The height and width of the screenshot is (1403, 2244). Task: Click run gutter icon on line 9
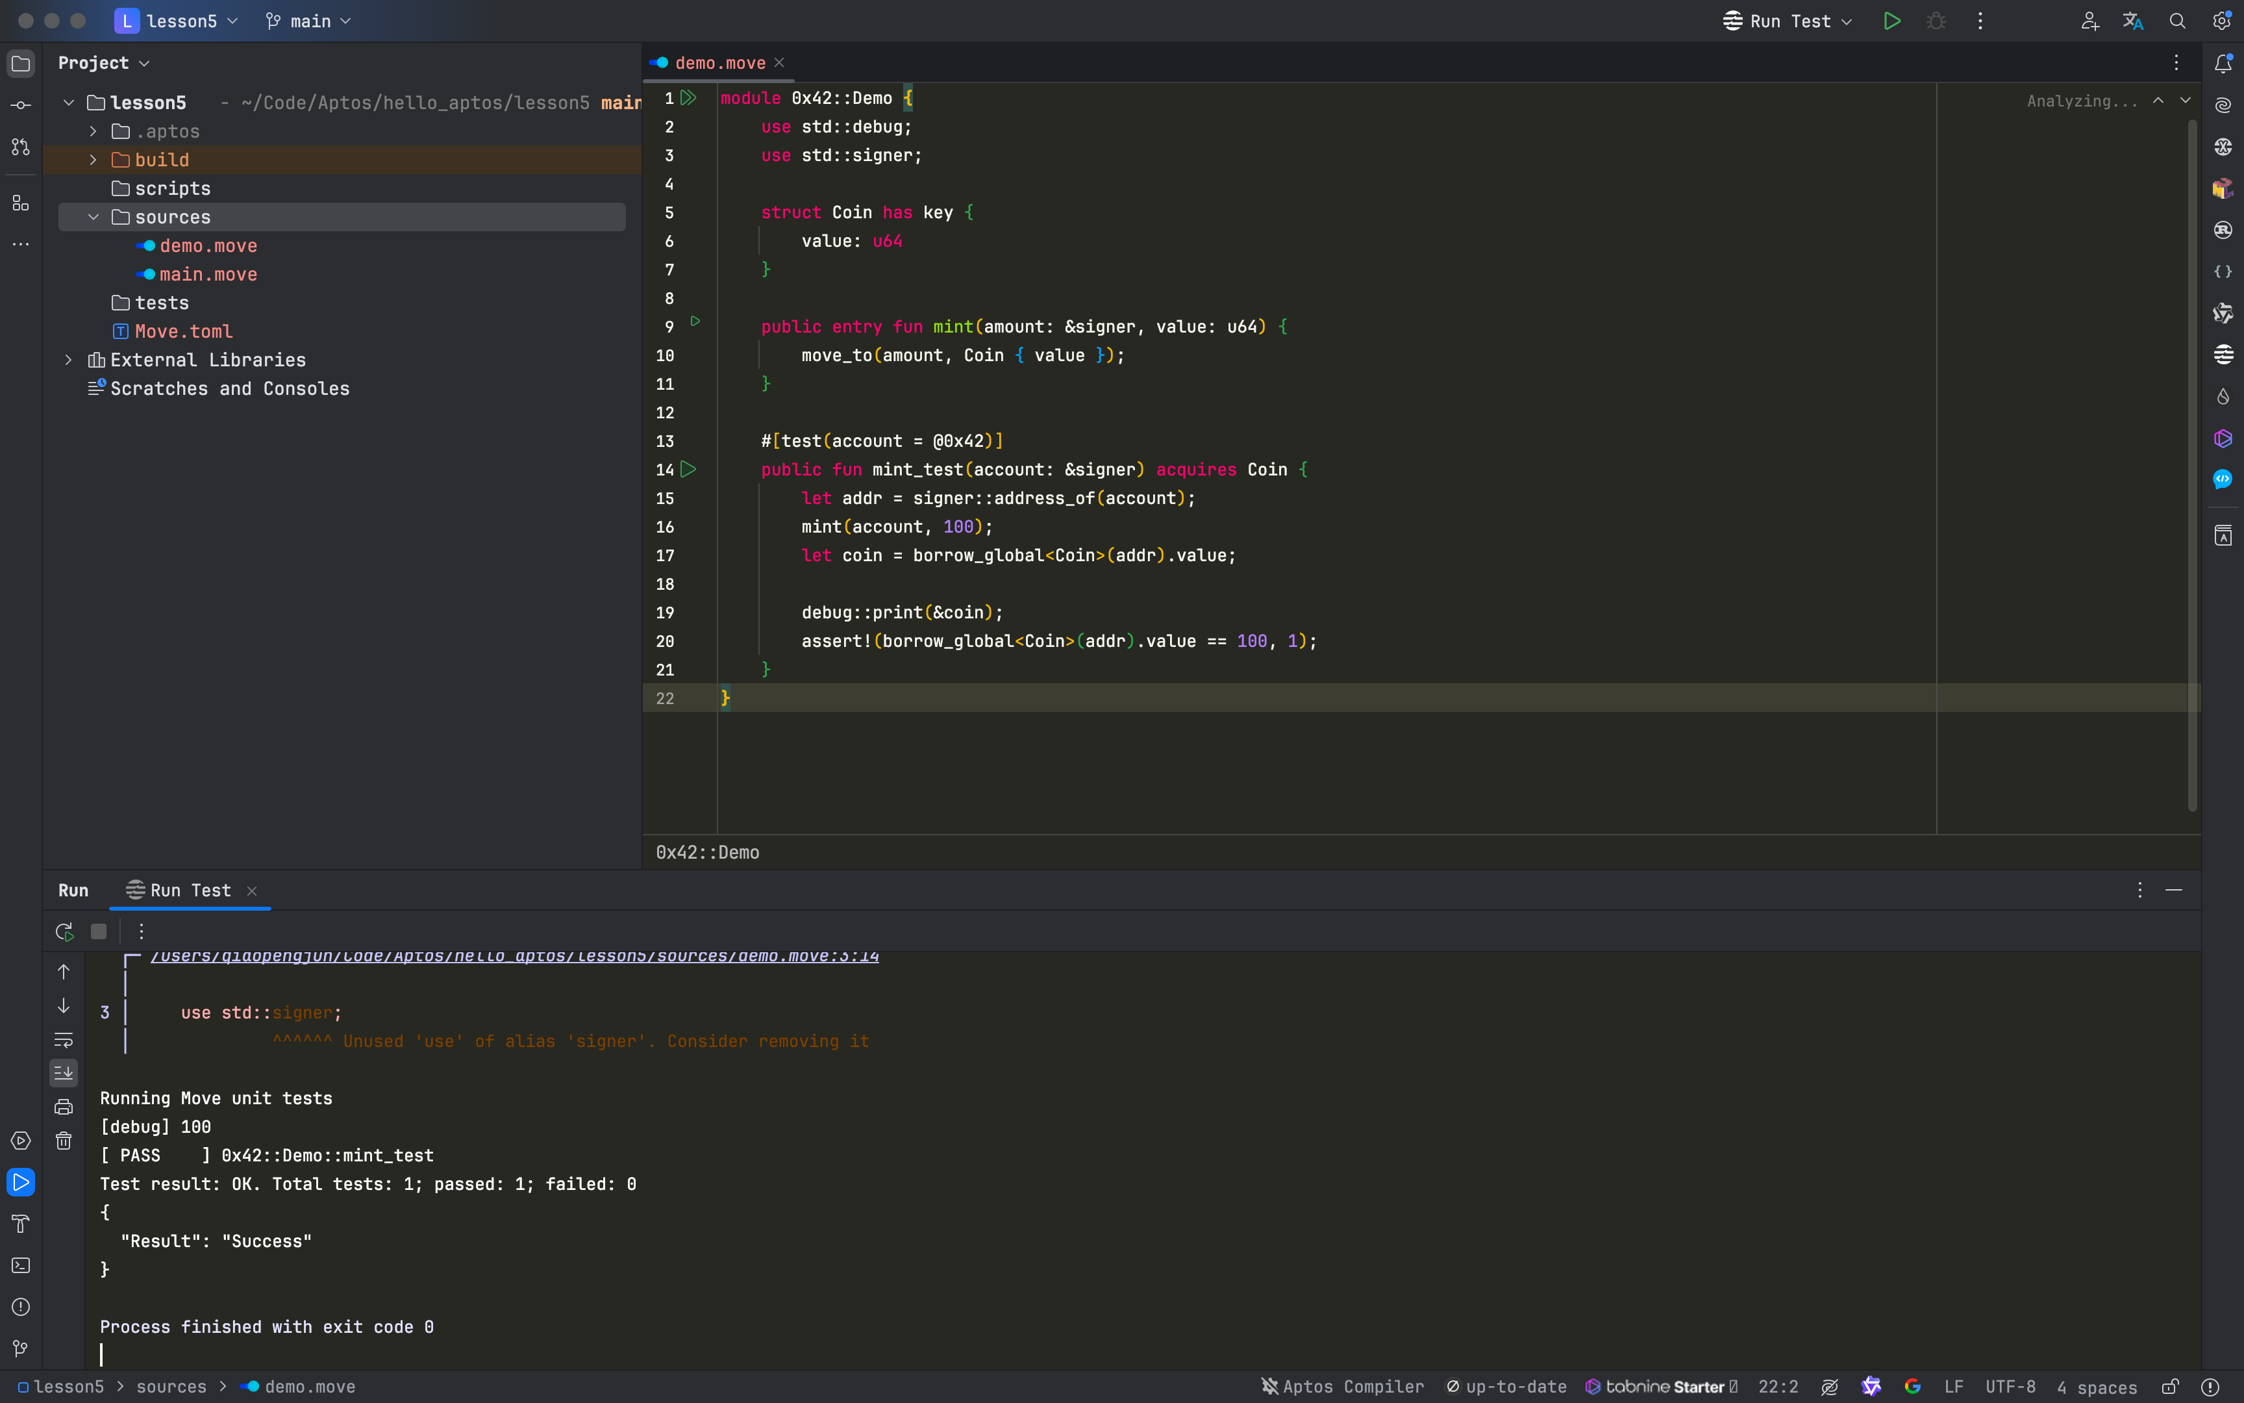695,321
